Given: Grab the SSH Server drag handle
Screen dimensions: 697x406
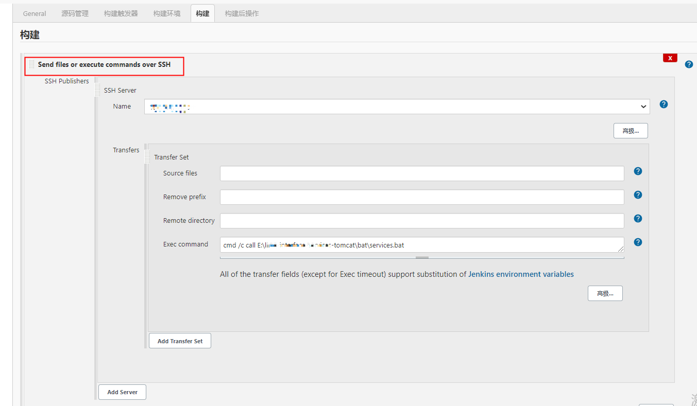Looking at the screenshot, I should (97, 90).
